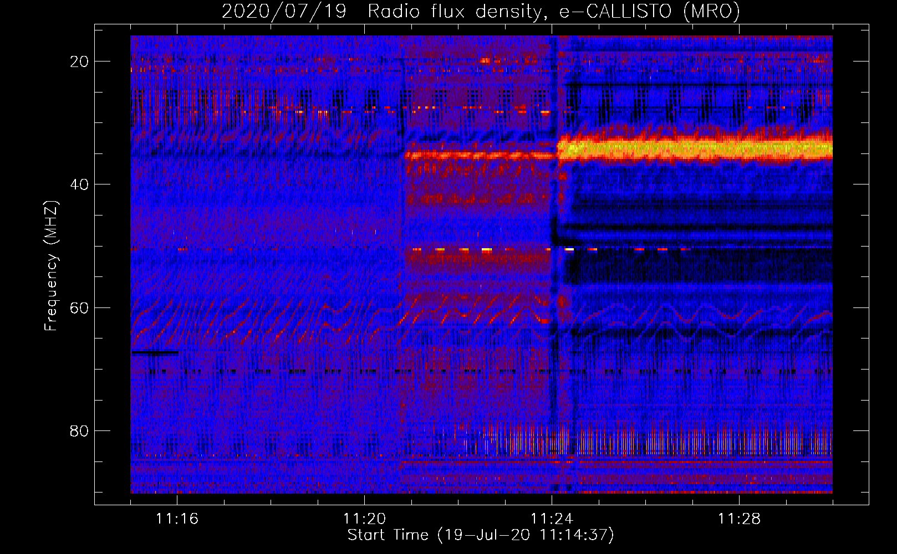
Task: Click the 11:16 time tick label
Action: (x=177, y=519)
